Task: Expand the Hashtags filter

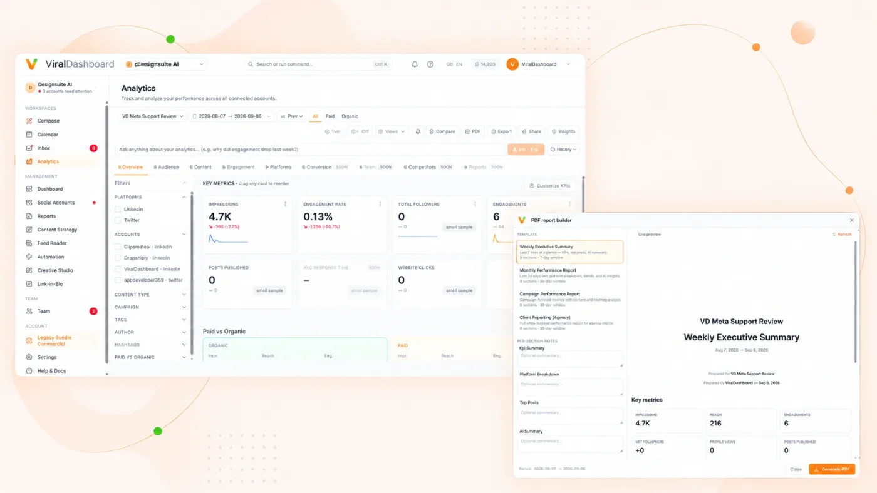Action: point(150,345)
